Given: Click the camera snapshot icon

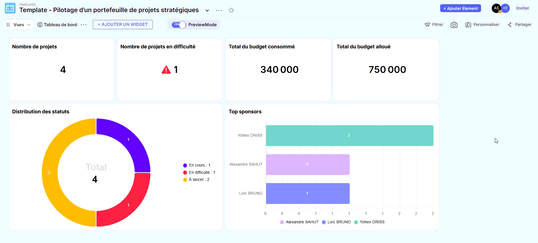Looking at the screenshot, I should click(454, 25).
